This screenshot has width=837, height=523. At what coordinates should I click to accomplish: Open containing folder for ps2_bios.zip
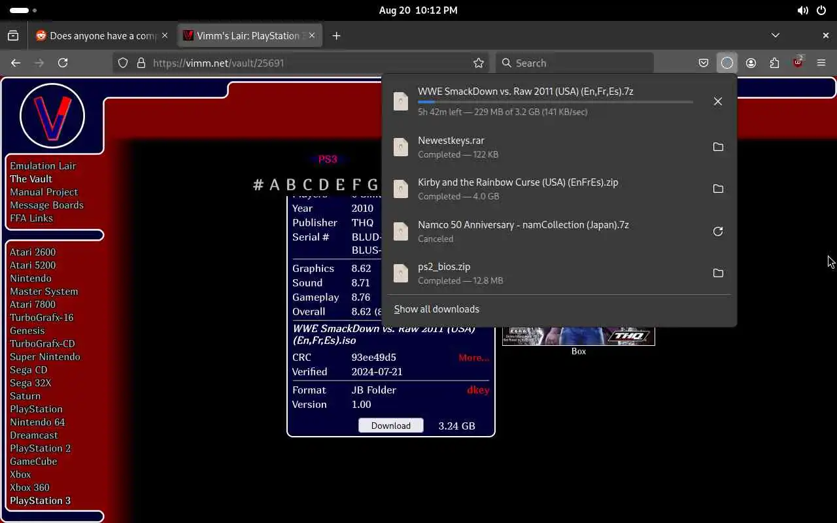(x=717, y=273)
